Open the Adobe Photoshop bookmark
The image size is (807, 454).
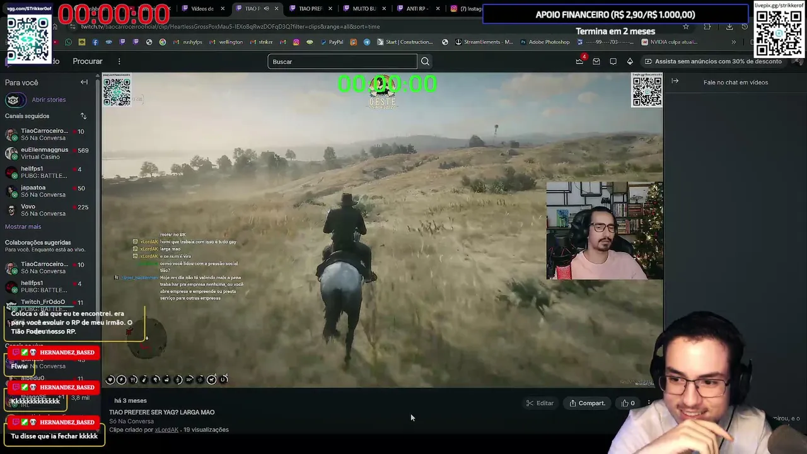point(545,42)
